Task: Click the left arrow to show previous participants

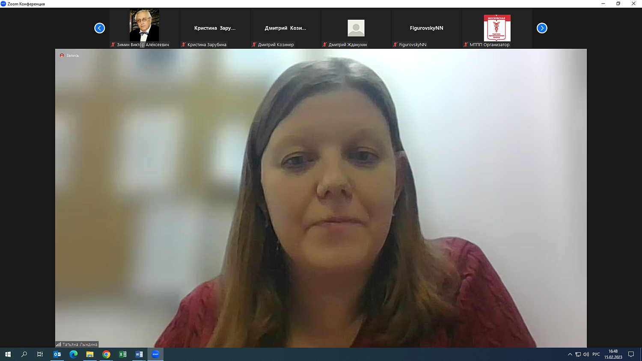Action: 99,28
